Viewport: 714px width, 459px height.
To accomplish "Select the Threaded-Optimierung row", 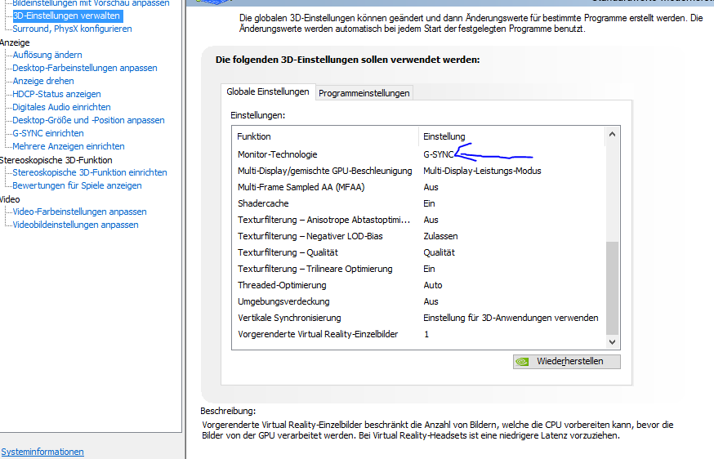I will coord(419,286).
